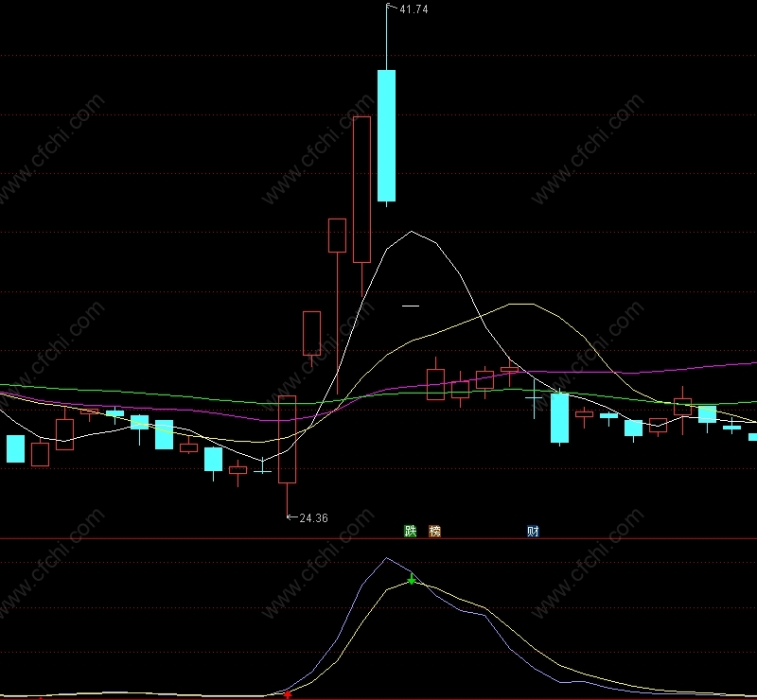
Task: Click the white cross doji candle
Action: click(534, 398)
